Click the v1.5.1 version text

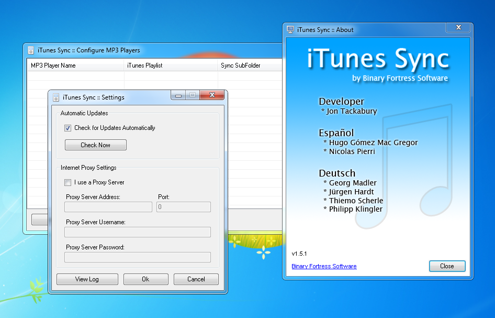(299, 254)
